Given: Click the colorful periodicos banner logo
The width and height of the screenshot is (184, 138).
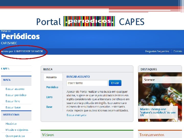Looking at the screenshot, I should [89, 21].
